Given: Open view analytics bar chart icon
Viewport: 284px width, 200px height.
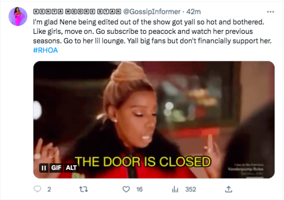Looking at the screenshot, I should point(175,189).
